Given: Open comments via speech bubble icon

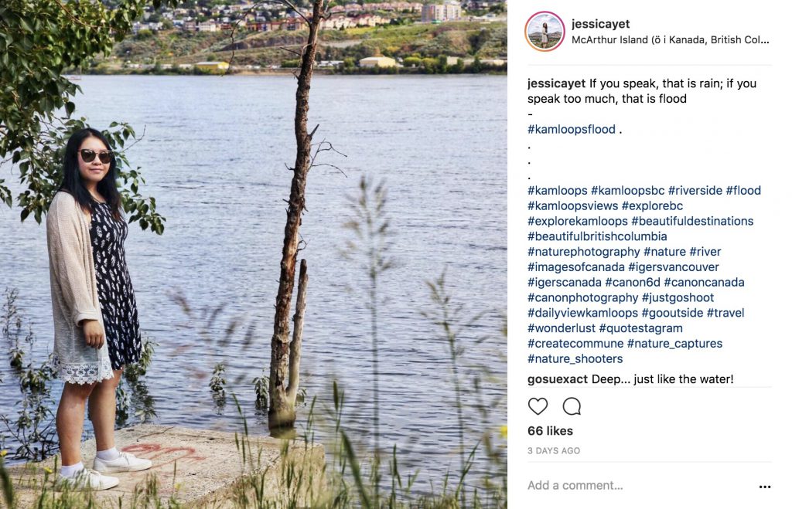Looking at the screenshot, I should [572, 406].
